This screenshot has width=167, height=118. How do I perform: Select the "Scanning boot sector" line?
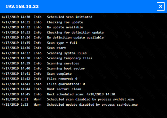pyautogui.click(x=66, y=69)
